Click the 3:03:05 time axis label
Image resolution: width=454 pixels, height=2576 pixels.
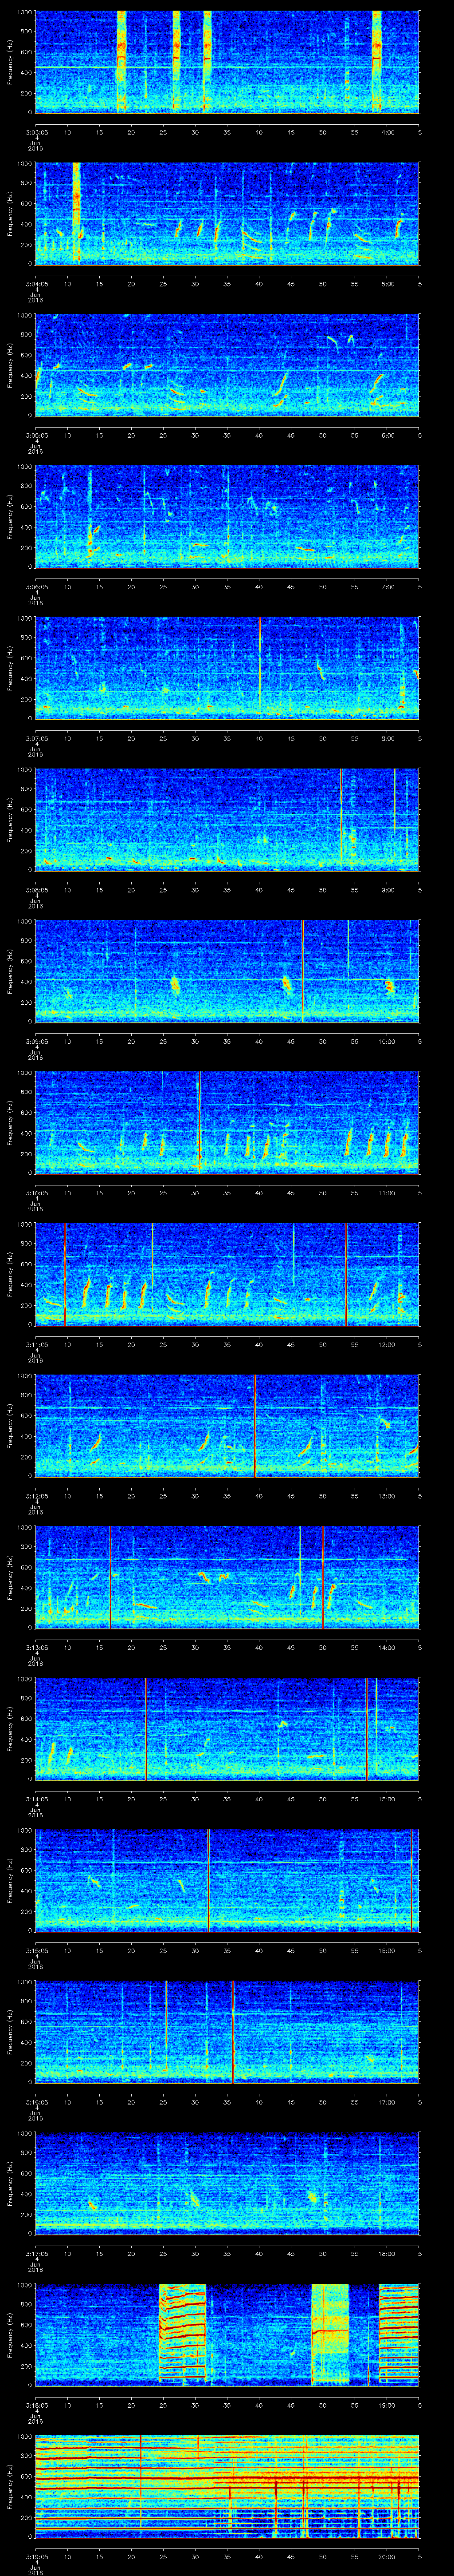(36, 131)
